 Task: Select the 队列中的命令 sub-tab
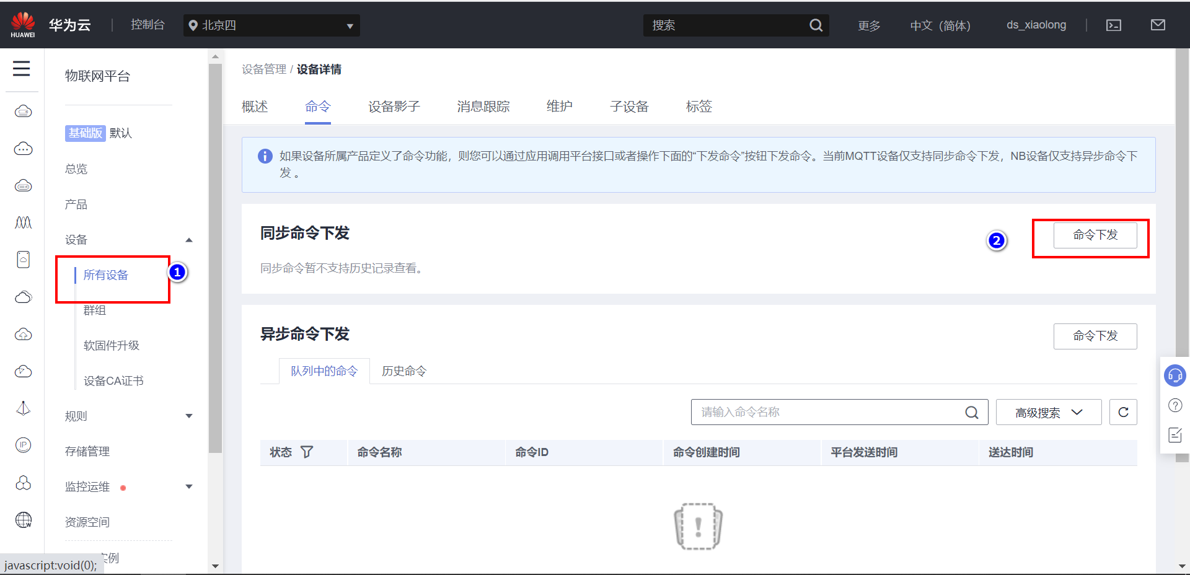click(324, 371)
